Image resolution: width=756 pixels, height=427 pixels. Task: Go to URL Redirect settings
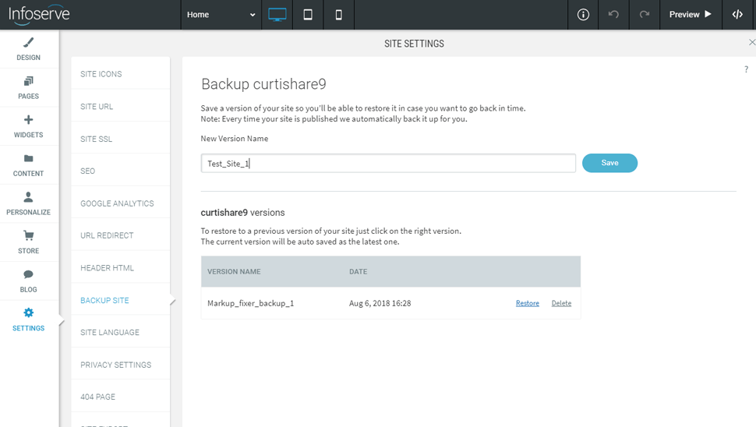pos(107,235)
